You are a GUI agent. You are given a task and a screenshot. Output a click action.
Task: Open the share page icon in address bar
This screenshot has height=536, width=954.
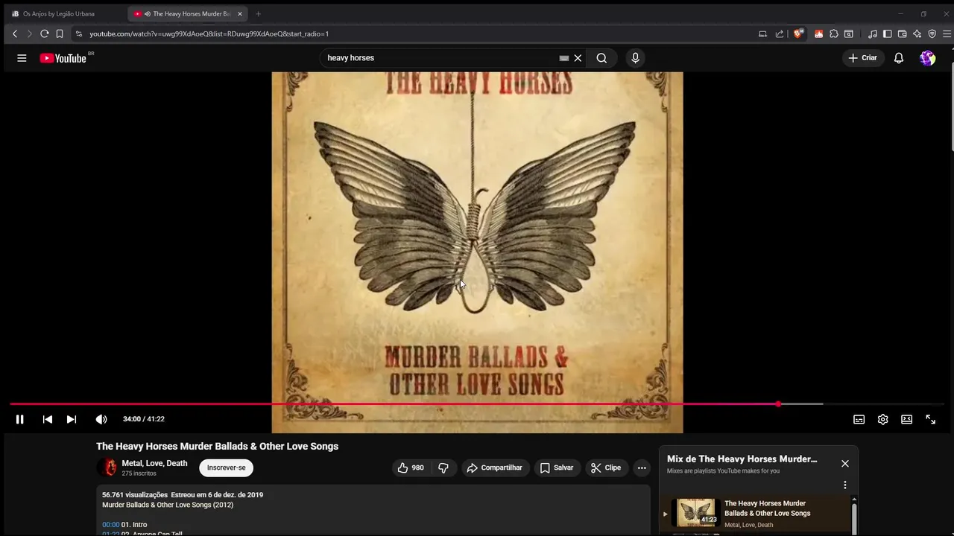[x=780, y=33]
